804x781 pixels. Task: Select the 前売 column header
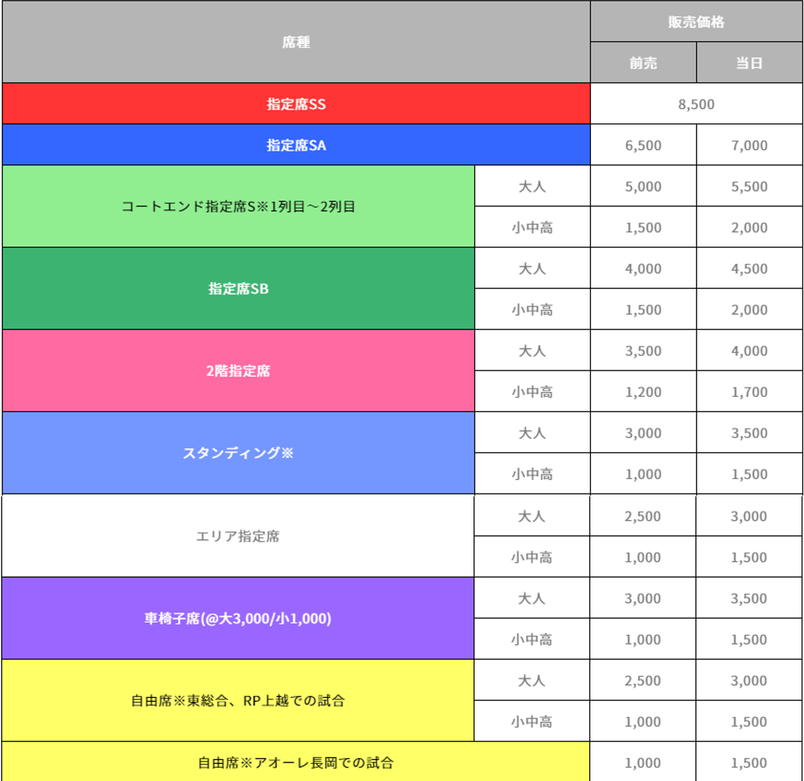(x=643, y=63)
